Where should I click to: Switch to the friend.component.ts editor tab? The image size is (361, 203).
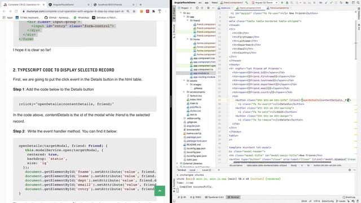pyautogui.click(x=278, y=8)
